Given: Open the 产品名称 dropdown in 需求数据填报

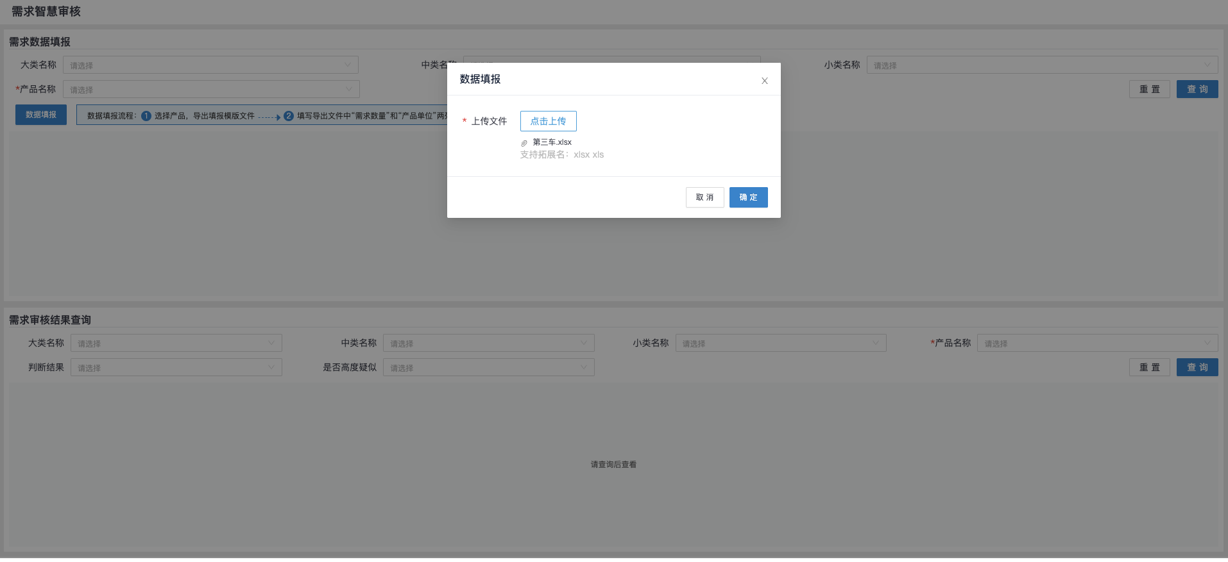Looking at the screenshot, I should pyautogui.click(x=211, y=89).
